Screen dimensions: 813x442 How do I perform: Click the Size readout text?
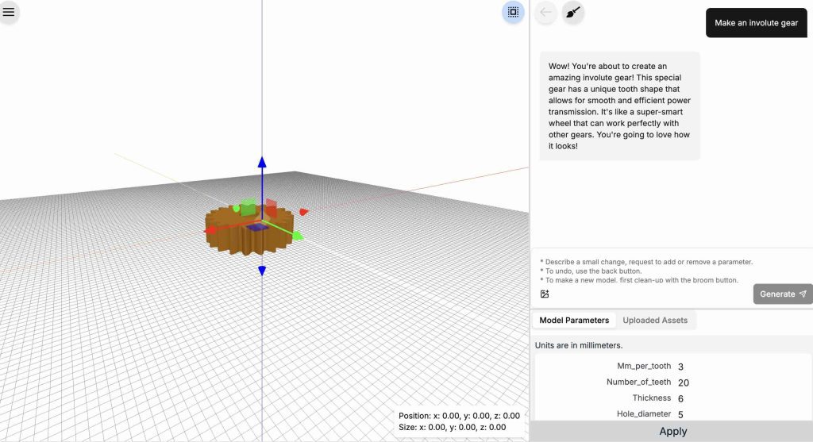click(452, 428)
